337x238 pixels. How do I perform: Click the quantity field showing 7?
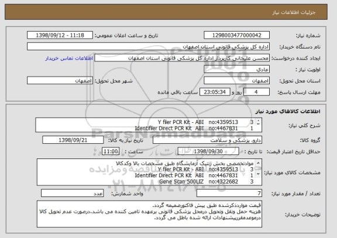tap(229, 194)
